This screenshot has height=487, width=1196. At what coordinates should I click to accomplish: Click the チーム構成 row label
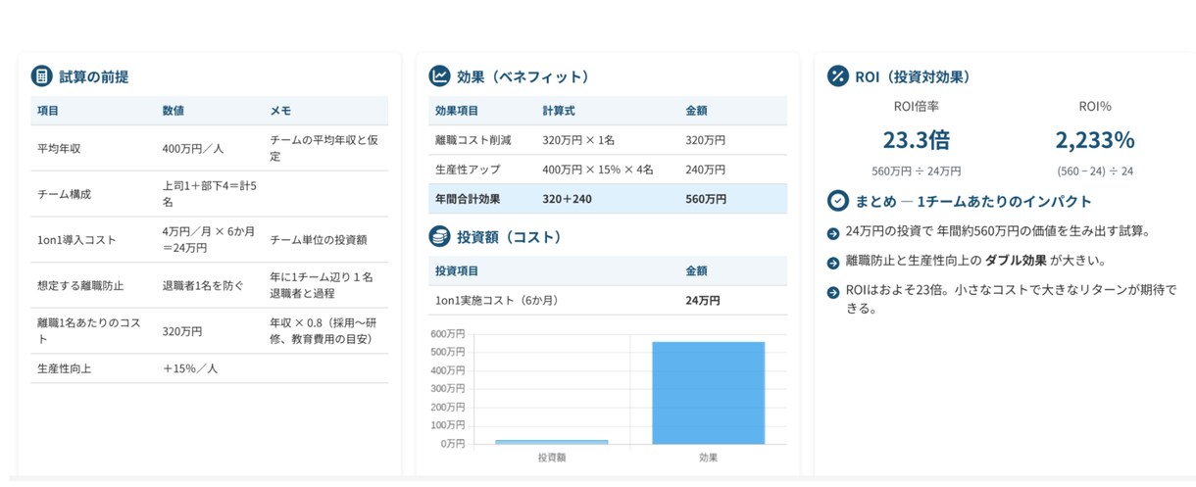click(64, 194)
